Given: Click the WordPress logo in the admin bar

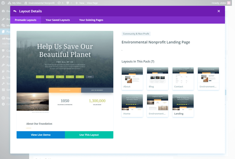Looking at the screenshot, I should point(3,3).
